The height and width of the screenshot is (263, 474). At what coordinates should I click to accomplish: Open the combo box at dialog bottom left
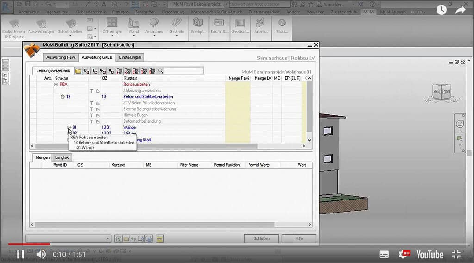pos(68,238)
